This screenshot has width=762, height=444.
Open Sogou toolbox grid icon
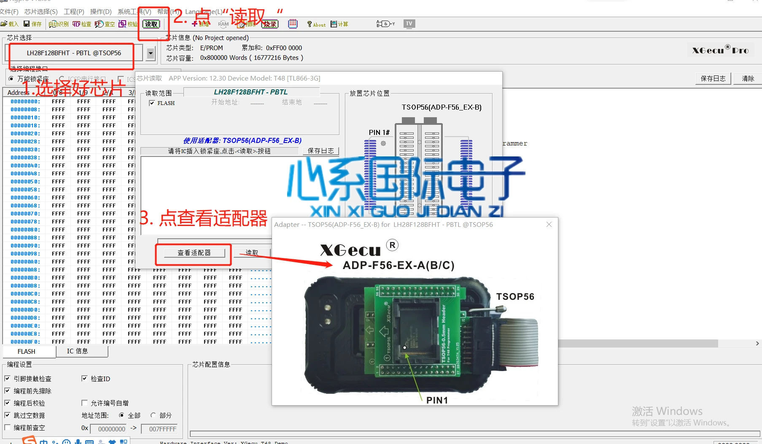(124, 442)
